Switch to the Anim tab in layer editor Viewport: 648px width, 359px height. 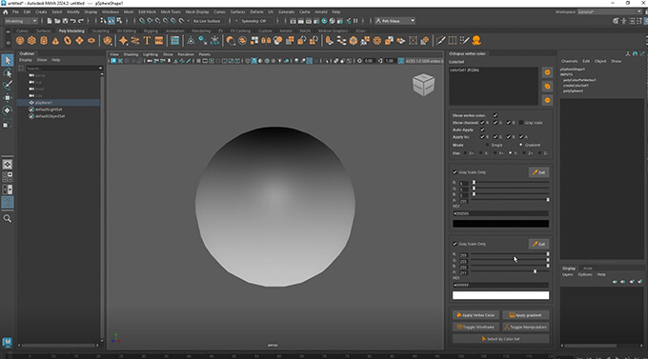point(588,269)
